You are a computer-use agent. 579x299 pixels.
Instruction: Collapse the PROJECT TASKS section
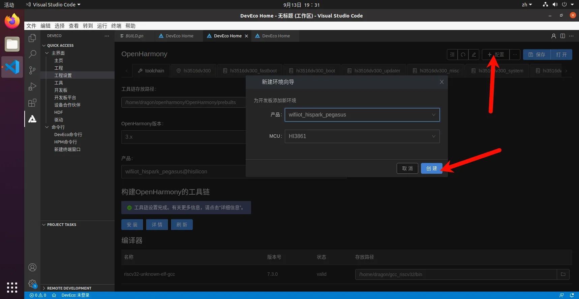click(44, 225)
